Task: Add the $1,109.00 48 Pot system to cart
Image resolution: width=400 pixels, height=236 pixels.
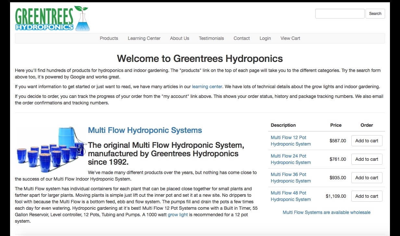Action: click(367, 196)
